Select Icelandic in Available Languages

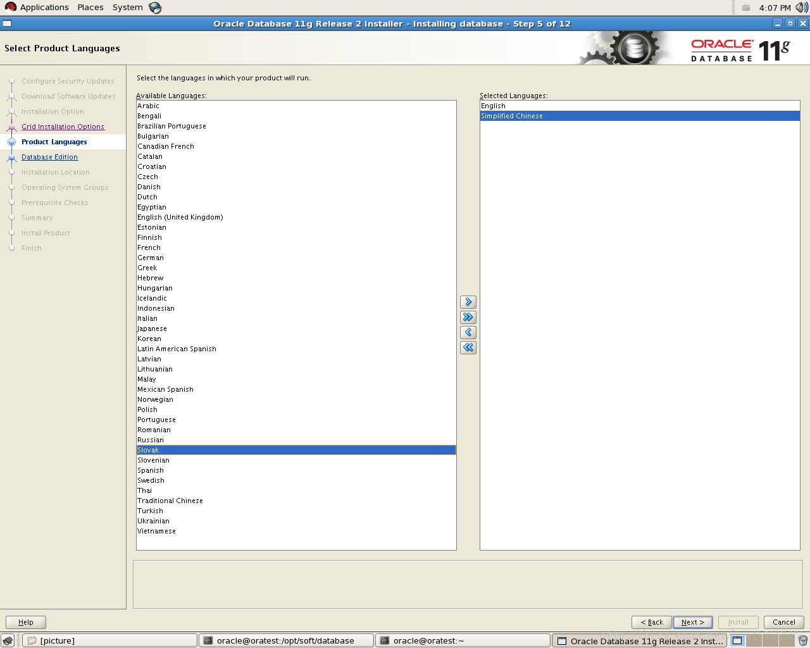(296, 298)
